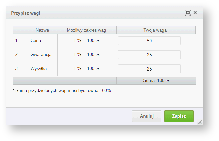
Task: Focus the Gwarancja weight input field
Action: pyautogui.click(x=149, y=55)
